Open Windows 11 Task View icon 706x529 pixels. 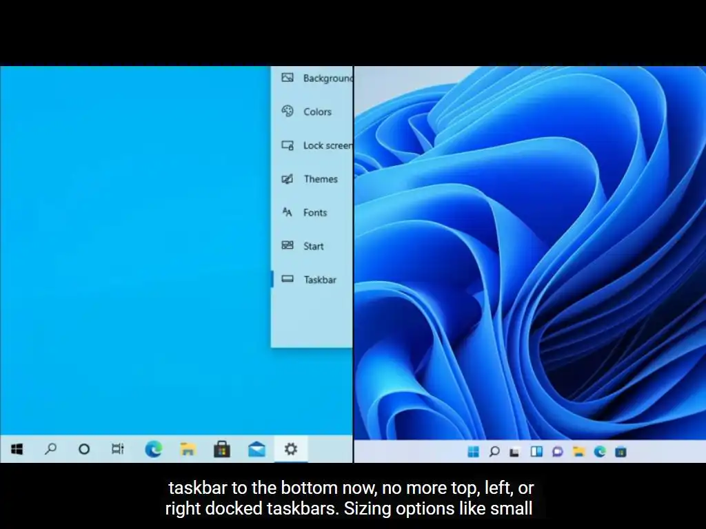coord(514,452)
